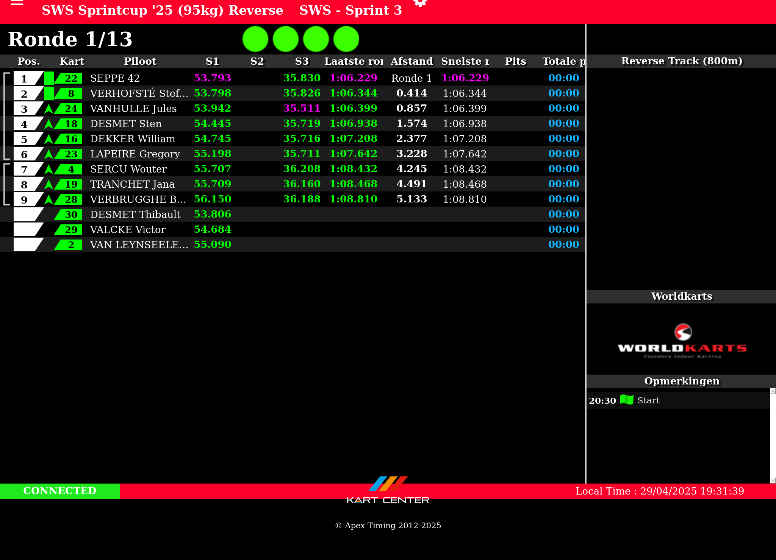Select driver VANHULLE Jules
The width and height of the screenshot is (776, 560).
133,109
